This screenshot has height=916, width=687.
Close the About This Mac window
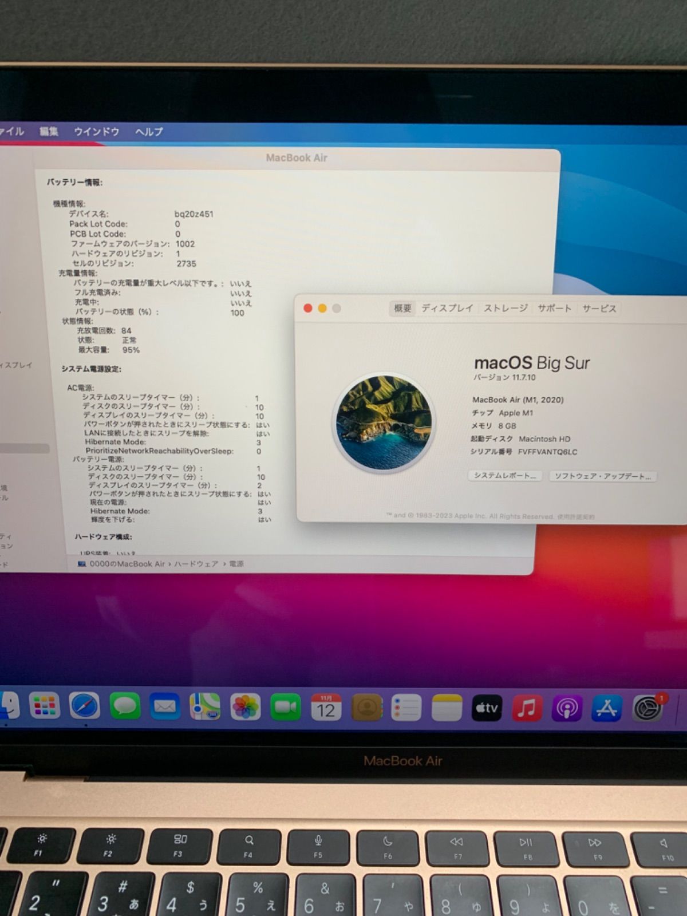(307, 308)
